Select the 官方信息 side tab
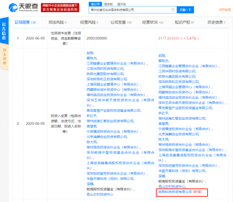 pyautogui.click(x=4, y=31)
